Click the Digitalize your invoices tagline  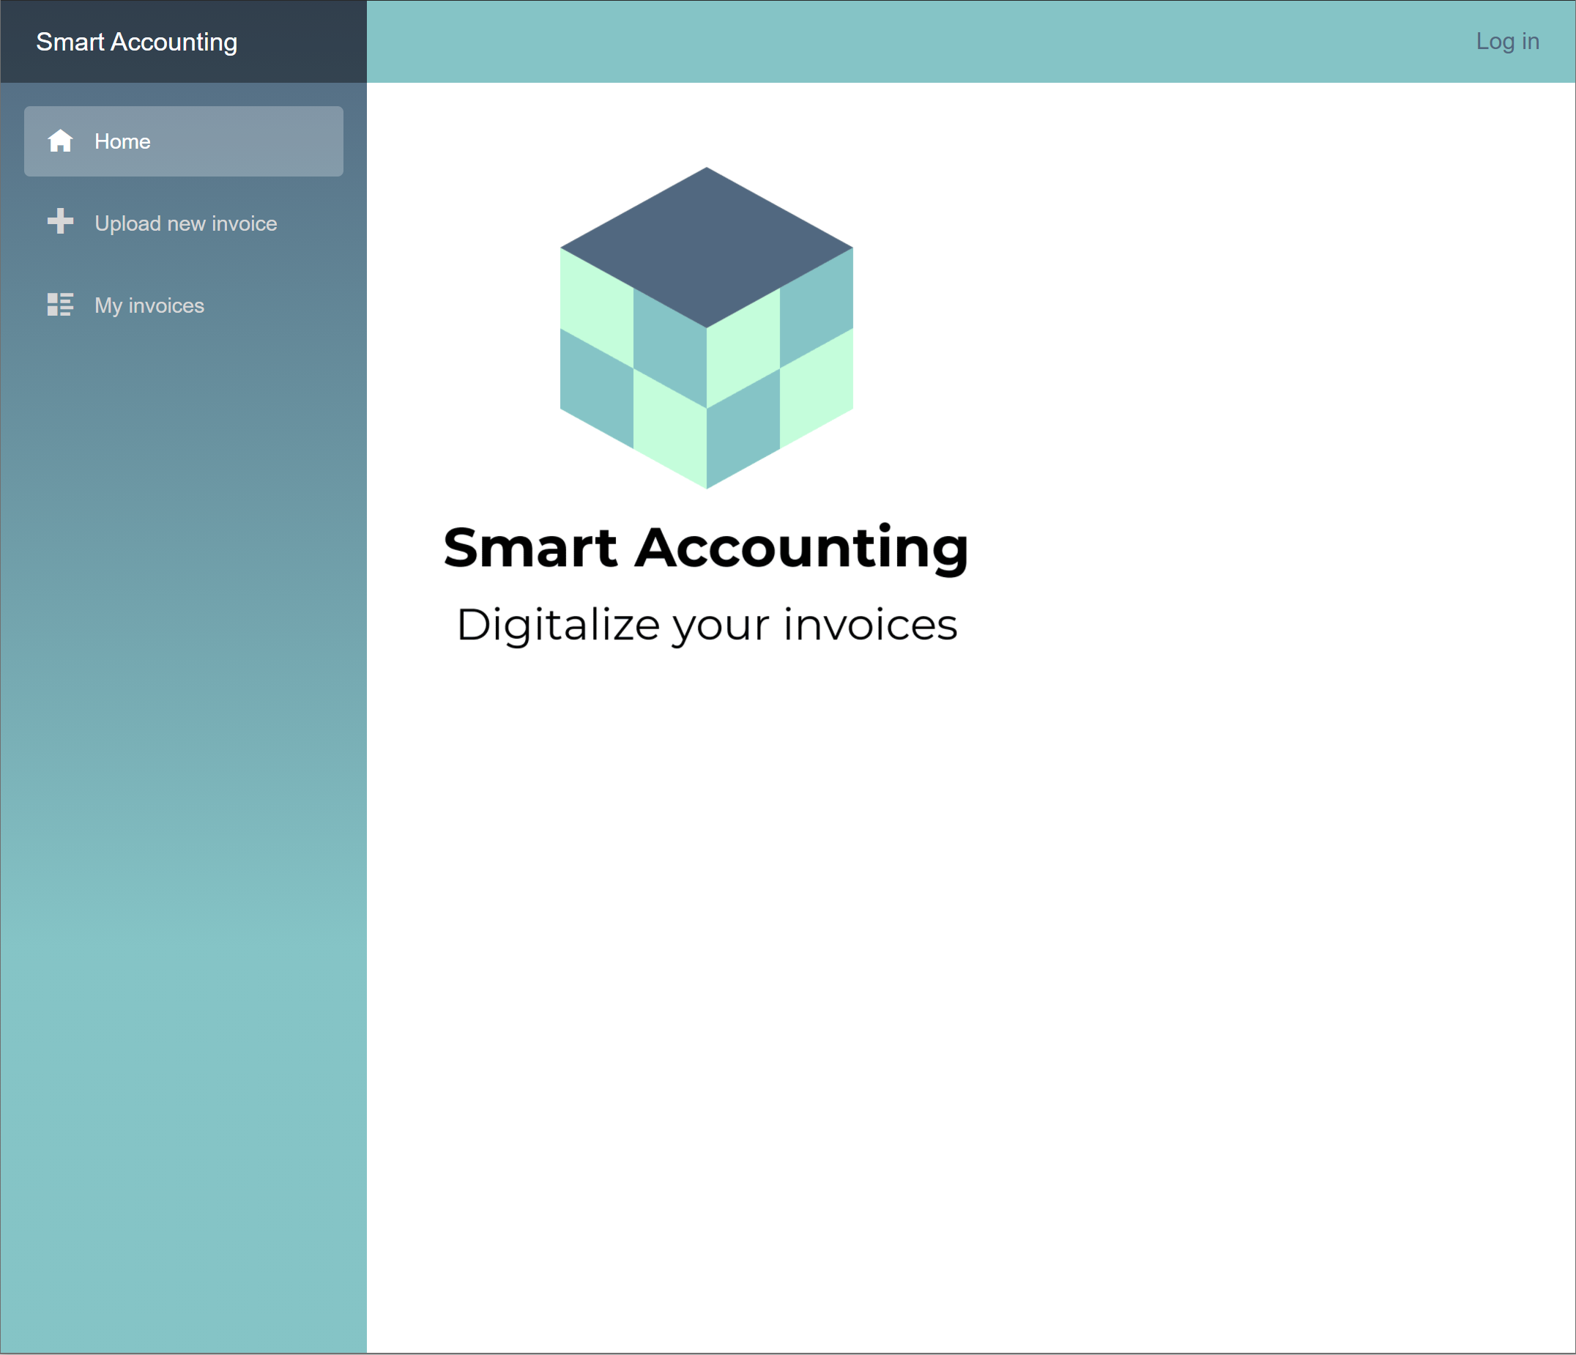[706, 625]
